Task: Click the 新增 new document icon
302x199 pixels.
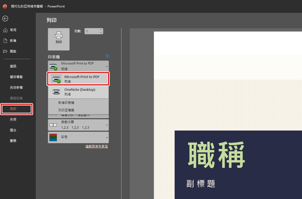Action: tap(5, 40)
